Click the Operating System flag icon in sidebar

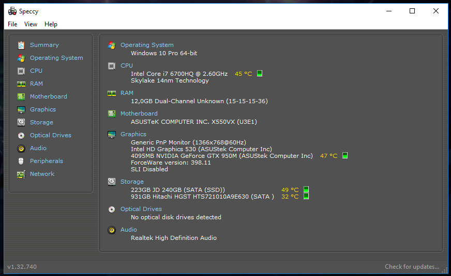[x=21, y=58]
